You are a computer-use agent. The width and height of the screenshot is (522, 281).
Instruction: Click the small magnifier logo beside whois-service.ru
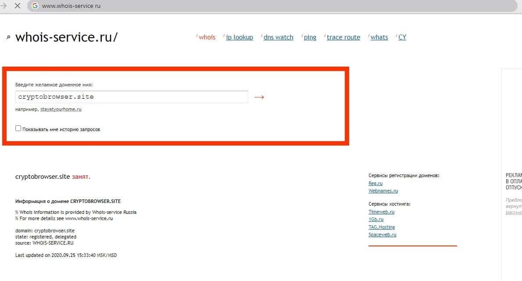(x=9, y=37)
